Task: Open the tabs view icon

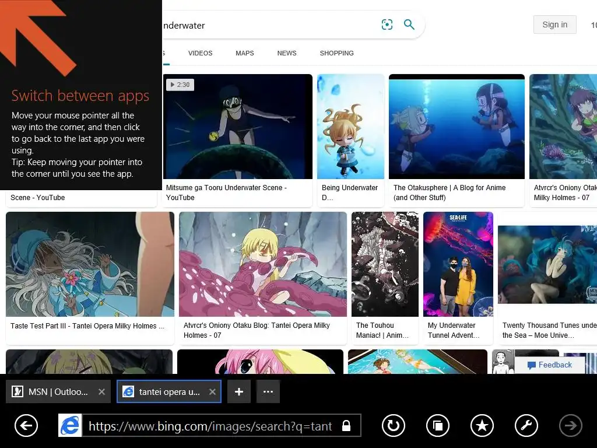Action: [438, 425]
